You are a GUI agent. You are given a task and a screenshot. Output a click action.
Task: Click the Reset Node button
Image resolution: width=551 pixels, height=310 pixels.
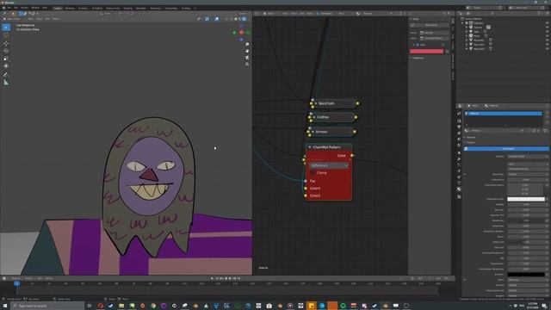(430, 25)
